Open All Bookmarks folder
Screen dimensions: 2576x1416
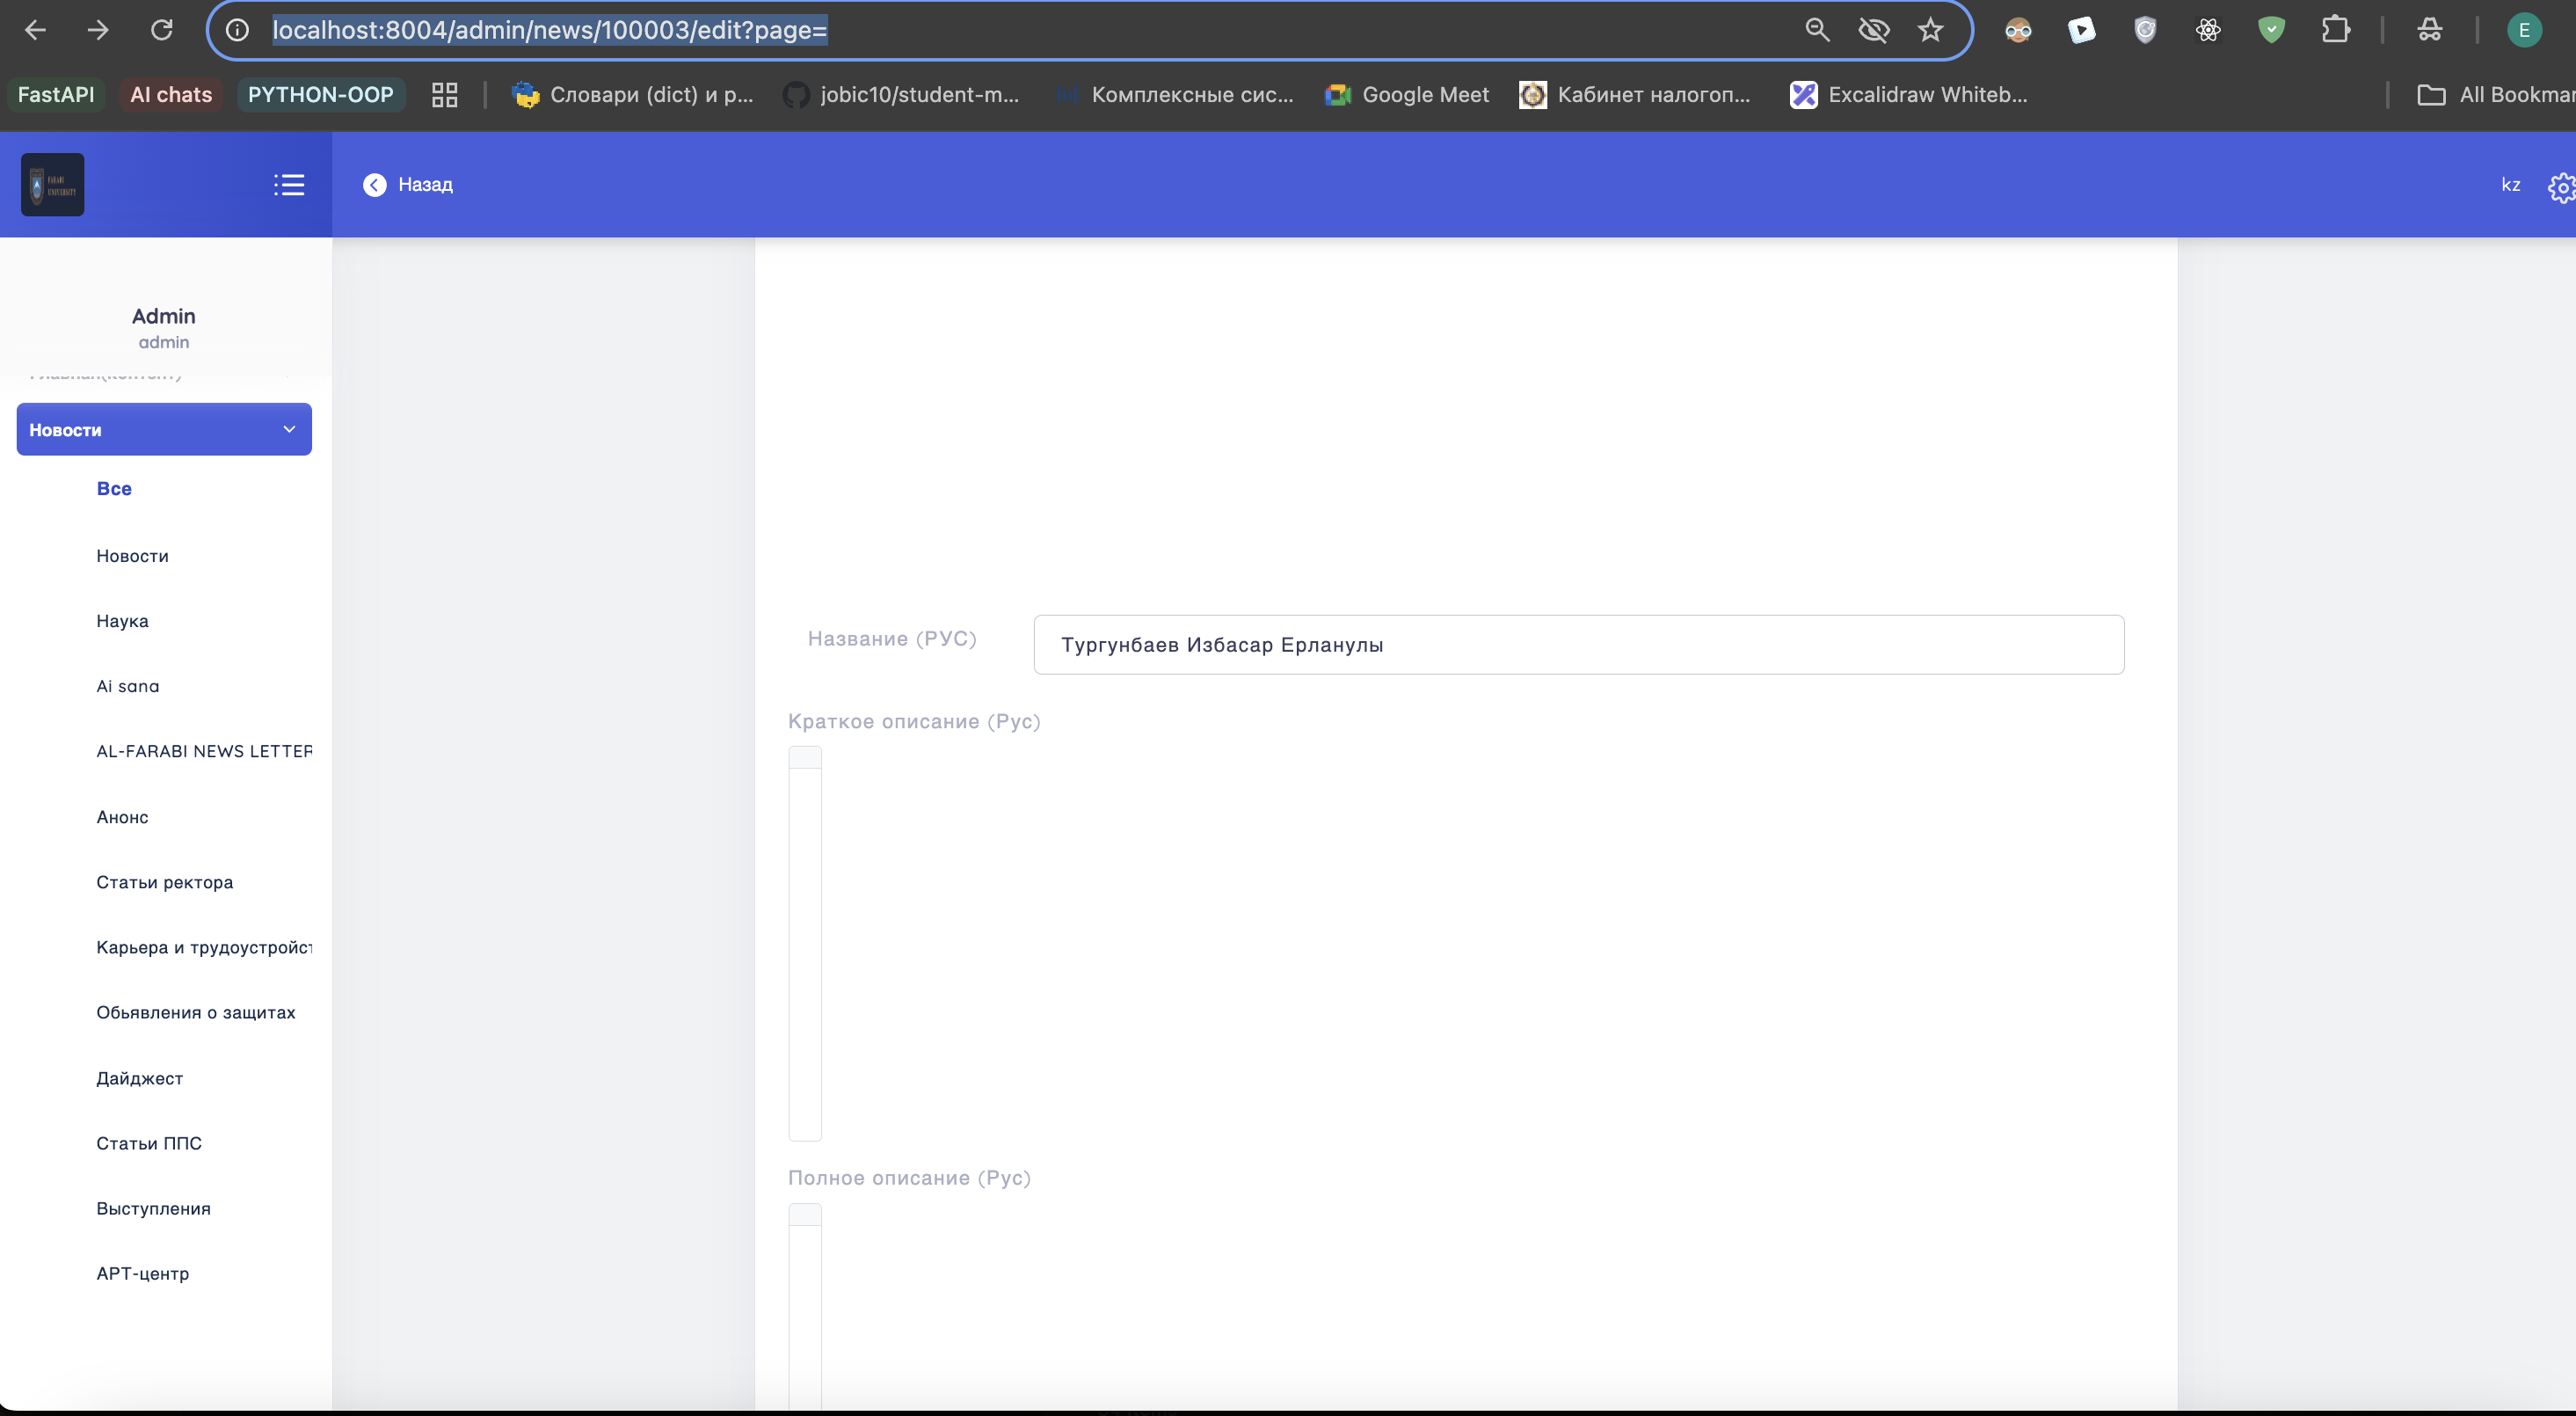(x=2495, y=95)
